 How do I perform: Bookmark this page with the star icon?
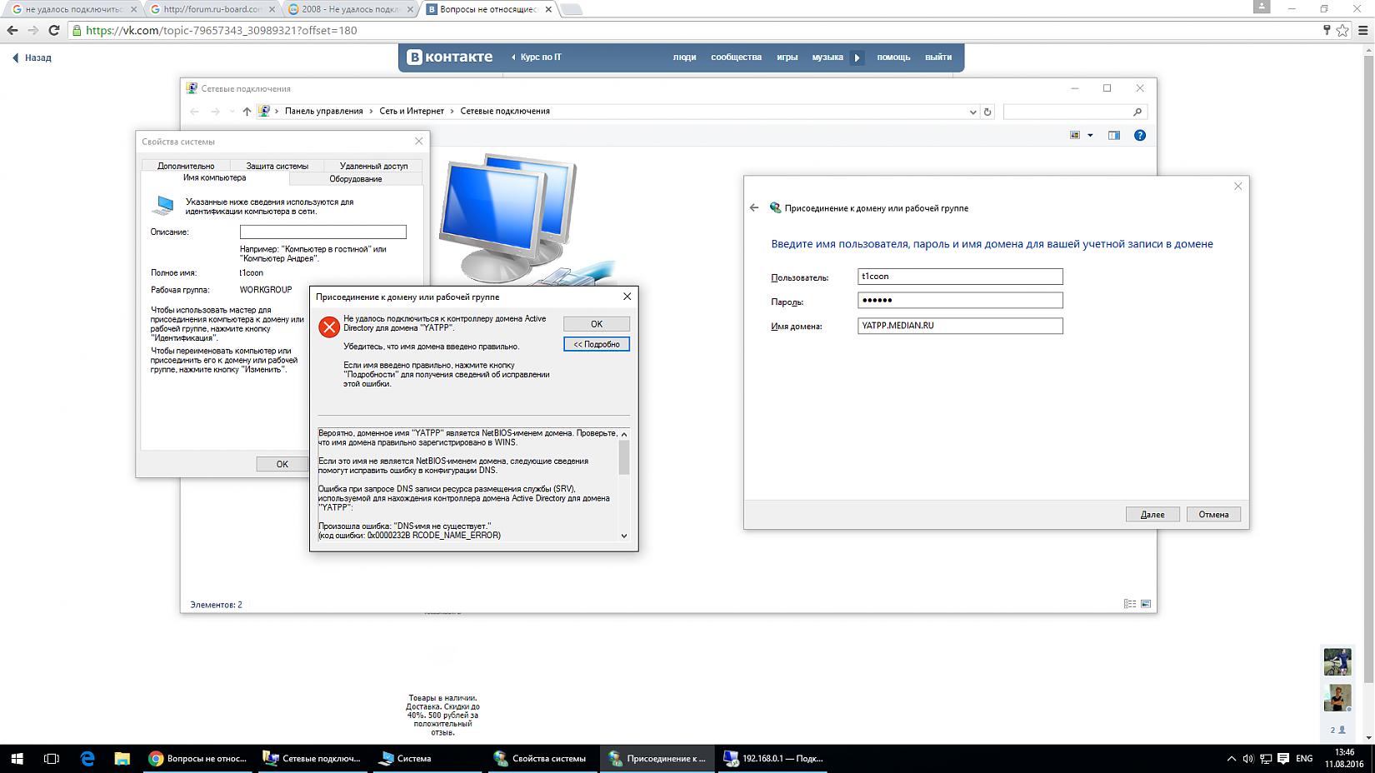pos(1342,30)
